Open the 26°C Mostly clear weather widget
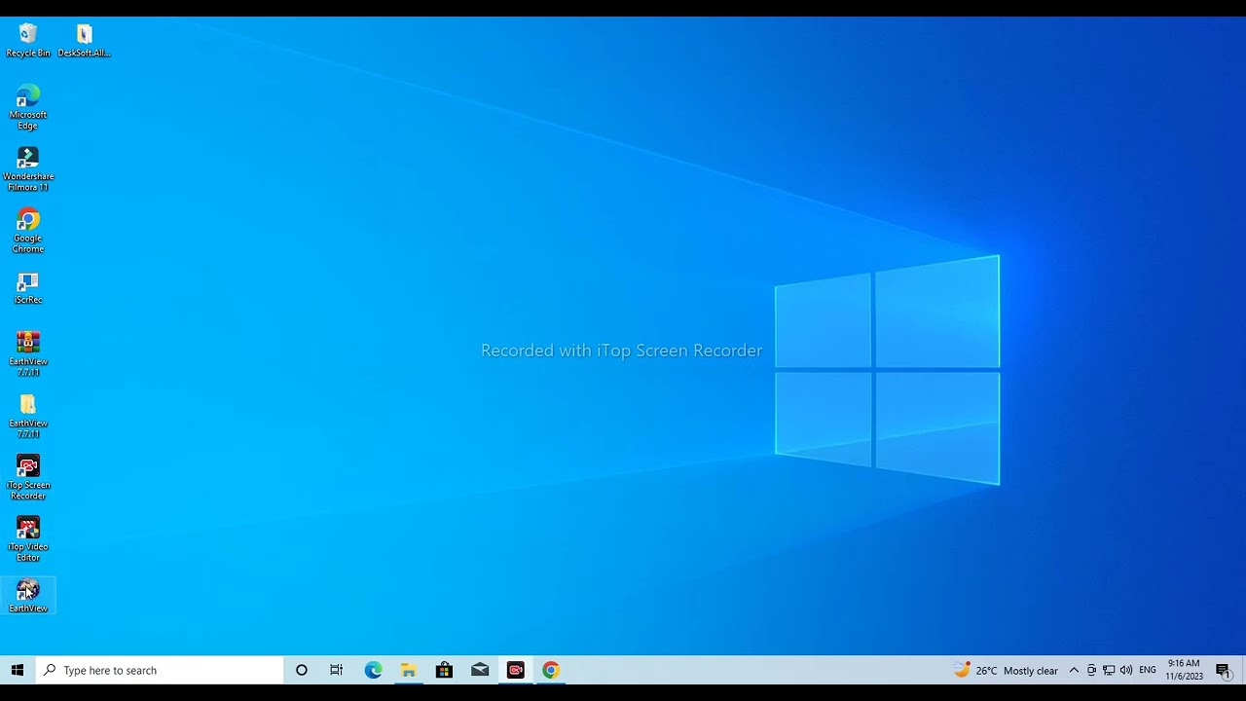This screenshot has height=701, width=1246. (x=1006, y=670)
